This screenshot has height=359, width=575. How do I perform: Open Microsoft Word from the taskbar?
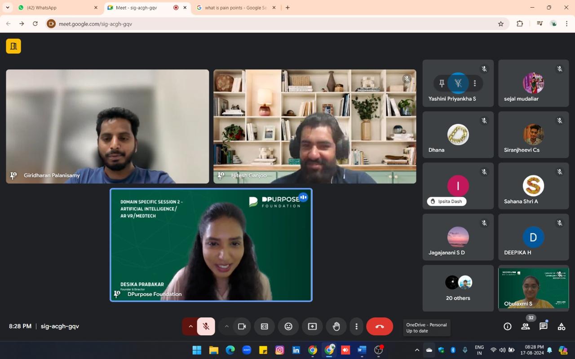pos(362,350)
